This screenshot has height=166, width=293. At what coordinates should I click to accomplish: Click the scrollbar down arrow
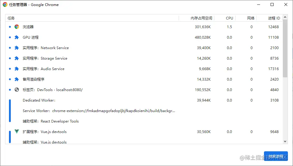click(x=285, y=141)
